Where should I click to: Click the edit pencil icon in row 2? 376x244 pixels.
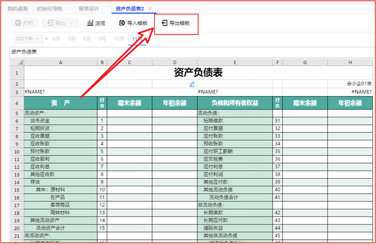tap(192, 84)
